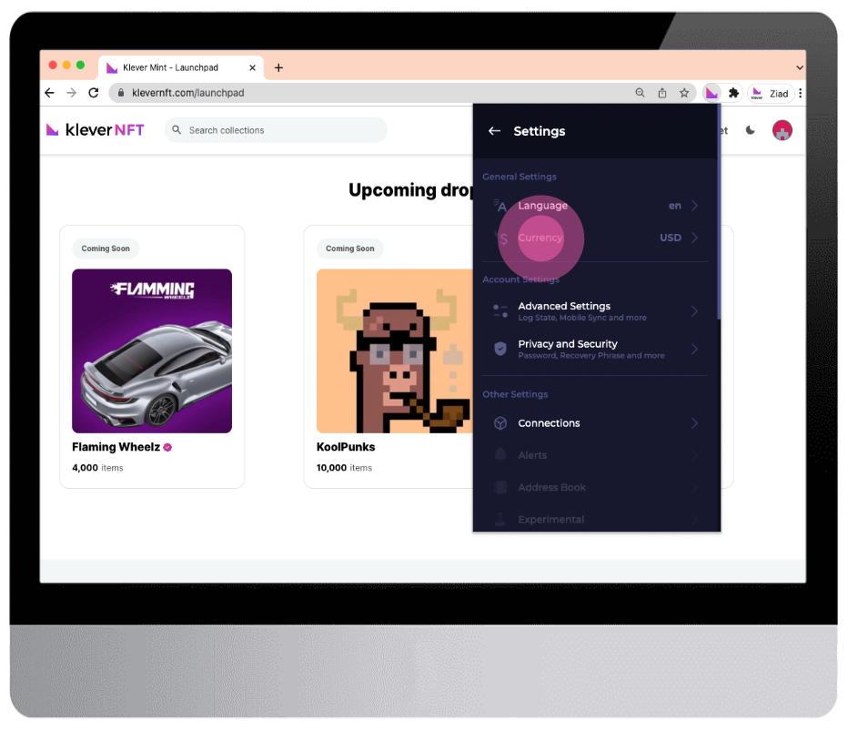Open the Chrome extensions puzzle icon
This screenshot has width=848, height=731.
[733, 92]
